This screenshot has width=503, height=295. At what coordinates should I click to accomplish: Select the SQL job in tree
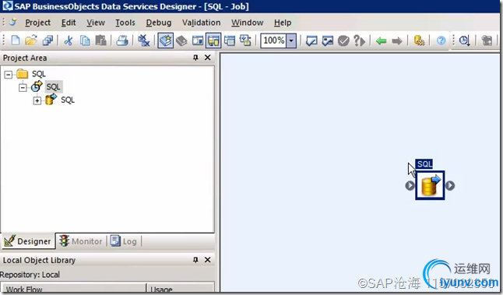tap(53, 87)
